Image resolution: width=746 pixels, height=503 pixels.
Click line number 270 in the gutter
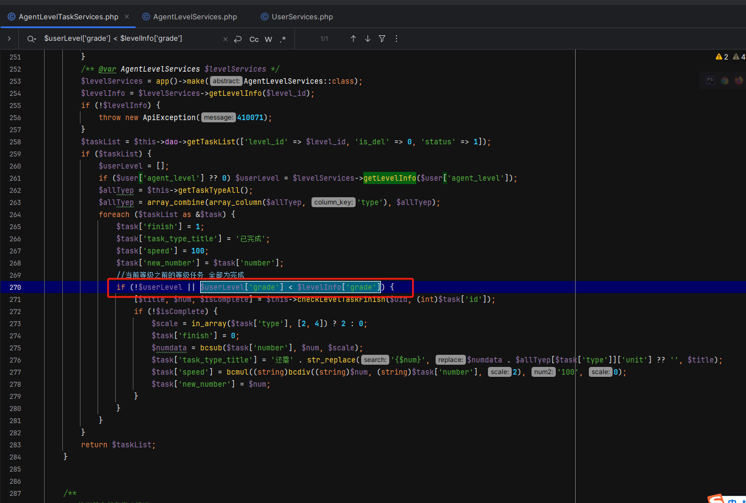click(15, 287)
